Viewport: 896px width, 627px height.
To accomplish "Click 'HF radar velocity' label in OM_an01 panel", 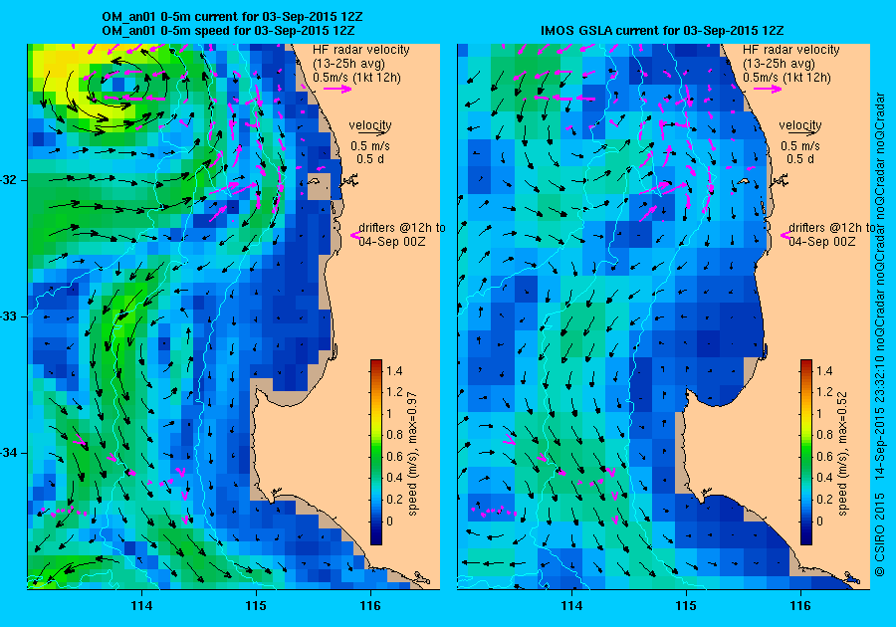I will [361, 50].
